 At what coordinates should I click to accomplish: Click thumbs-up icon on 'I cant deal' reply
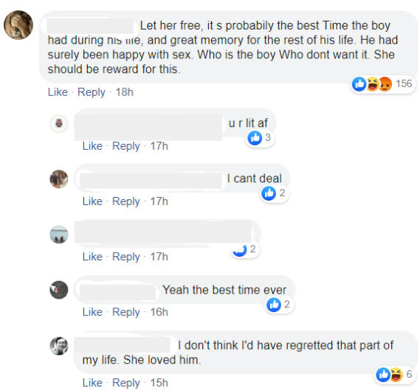coord(269,193)
